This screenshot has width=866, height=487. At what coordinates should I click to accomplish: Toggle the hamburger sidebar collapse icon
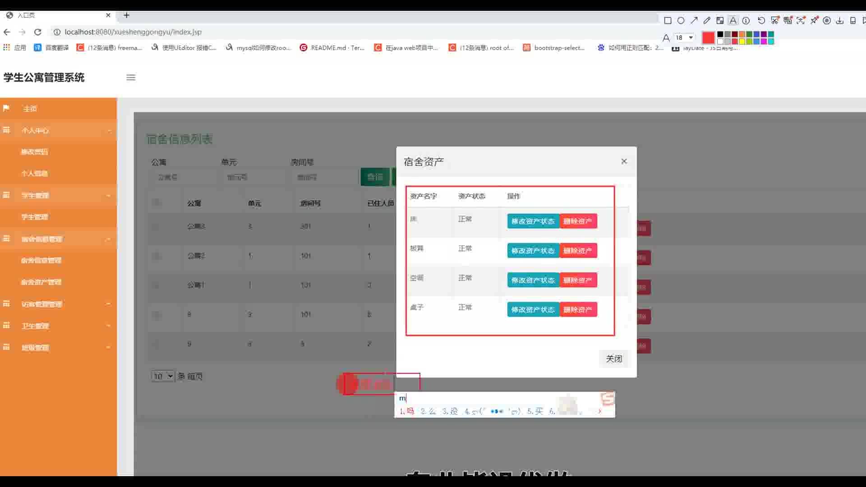click(x=131, y=78)
